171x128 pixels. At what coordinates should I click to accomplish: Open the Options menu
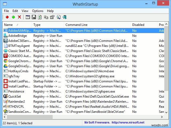38,11
